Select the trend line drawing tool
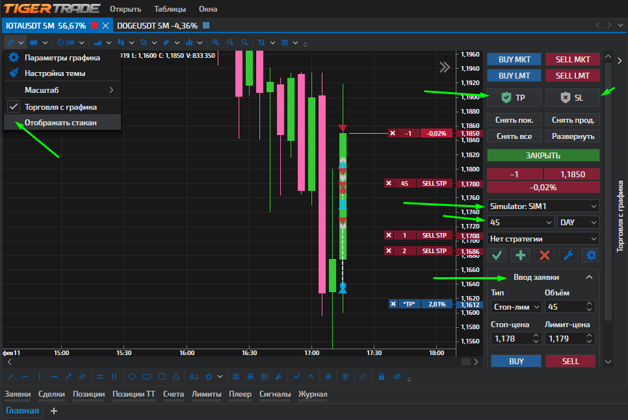This screenshot has width=628, height=420. point(11,377)
